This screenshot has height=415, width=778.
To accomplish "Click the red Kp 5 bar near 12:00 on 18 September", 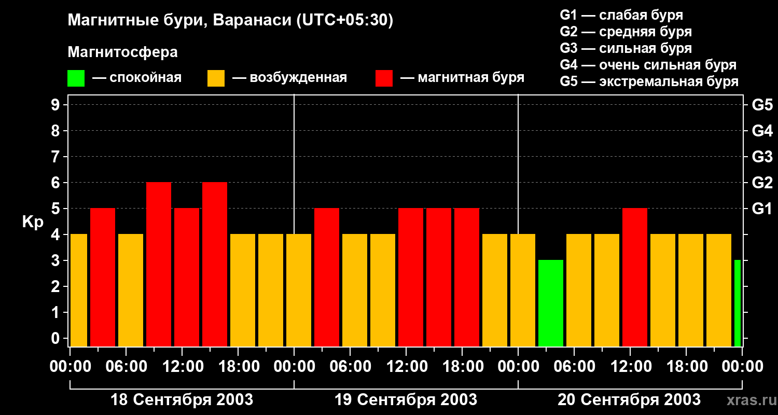I will tap(187, 278).
